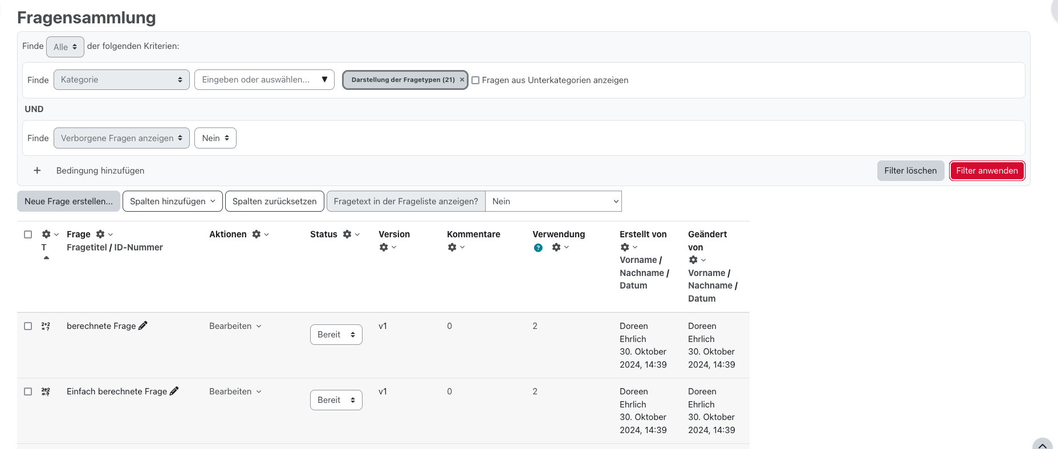Tick the checkbox for berechnete Frage row
This screenshot has width=1058, height=449.
pyautogui.click(x=28, y=326)
